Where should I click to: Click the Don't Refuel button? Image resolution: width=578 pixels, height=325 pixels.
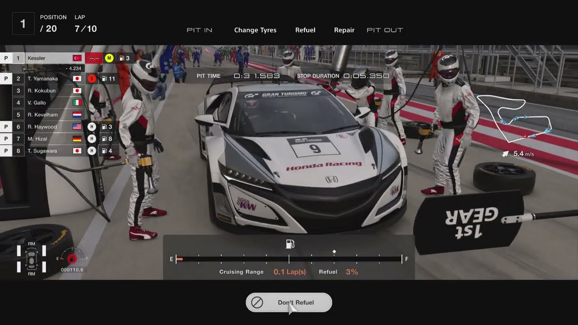coord(289,302)
